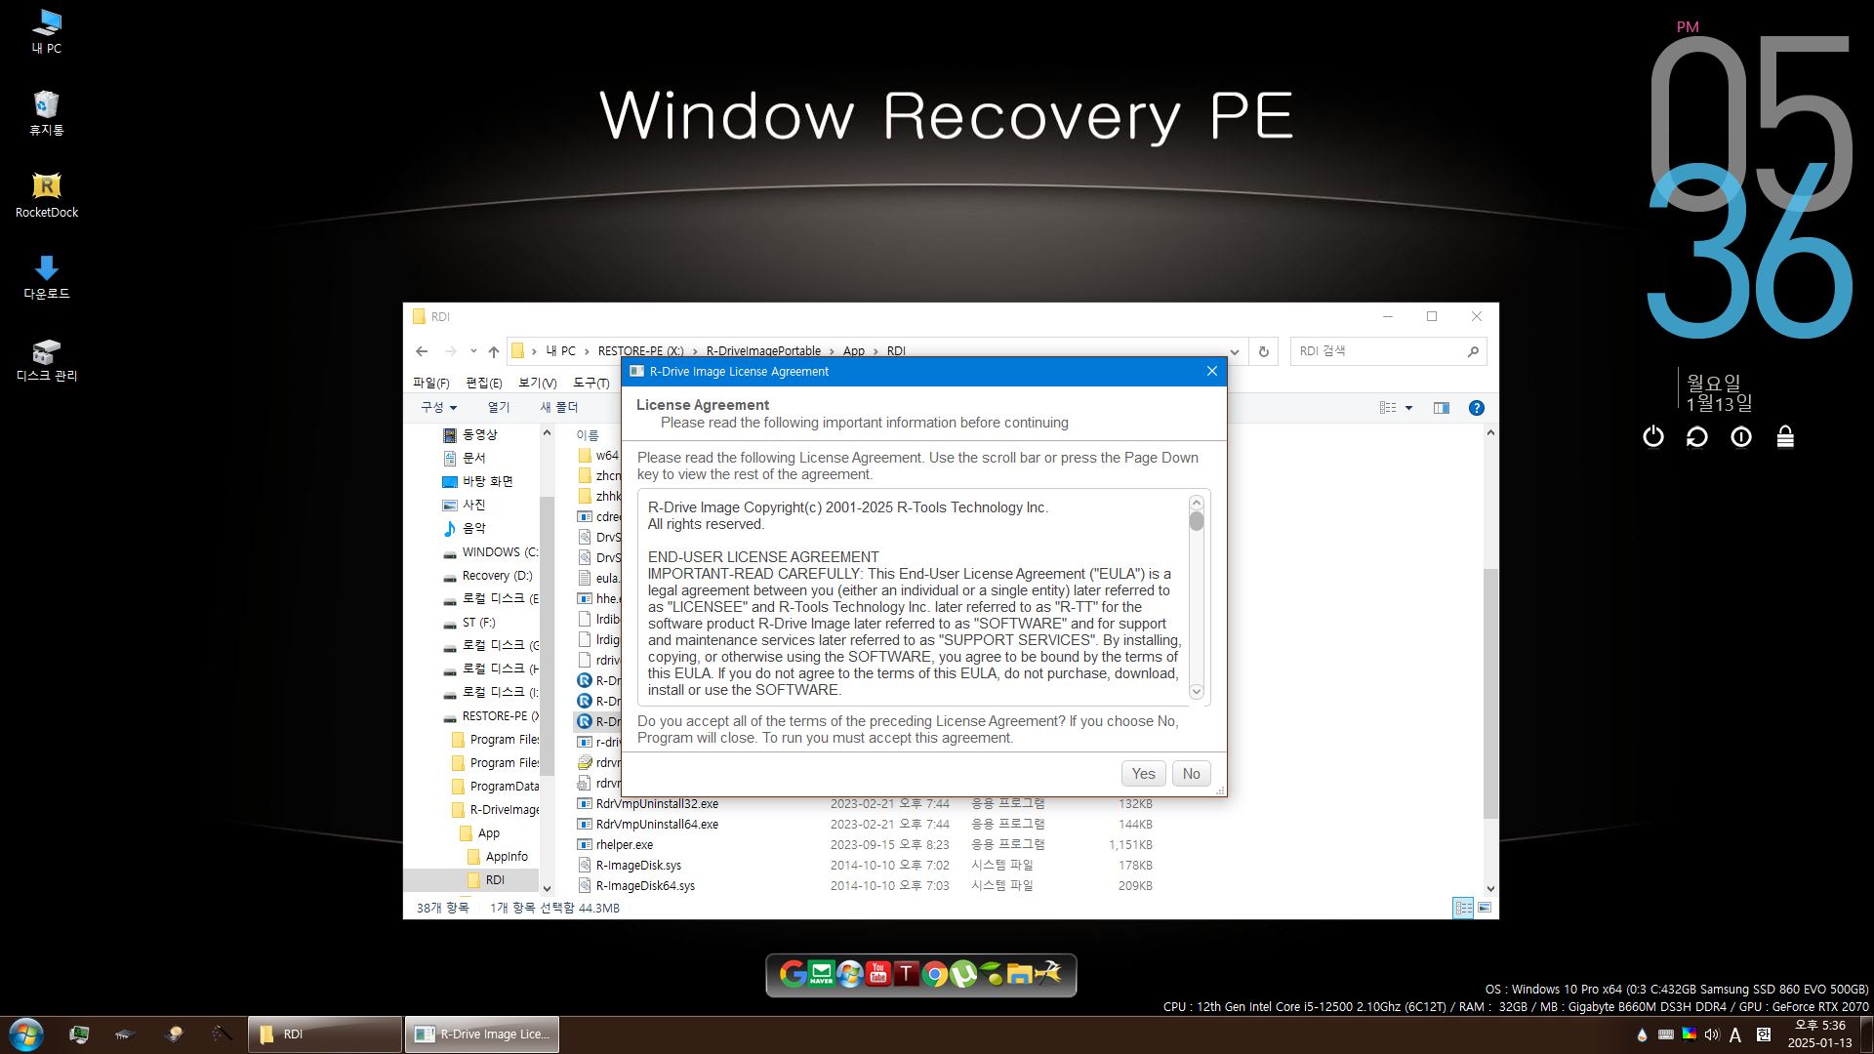Click the lock icon under clock

pyautogui.click(x=1784, y=436)
